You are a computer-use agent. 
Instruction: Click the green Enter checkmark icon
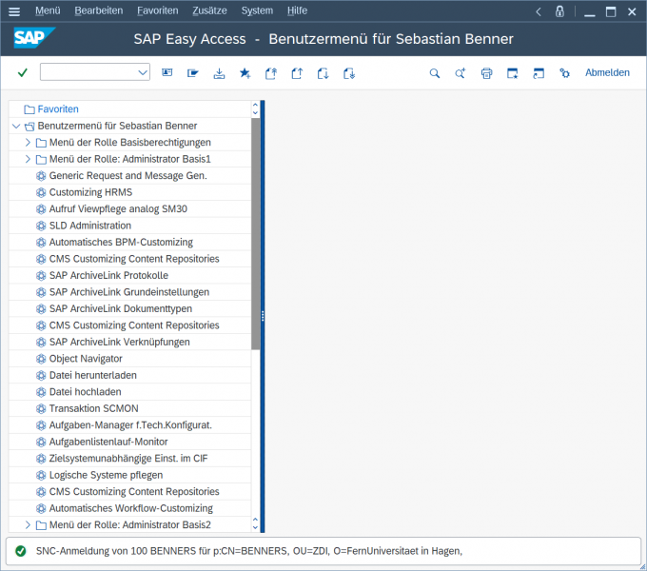pyautogui.click(x=23, y=72)
